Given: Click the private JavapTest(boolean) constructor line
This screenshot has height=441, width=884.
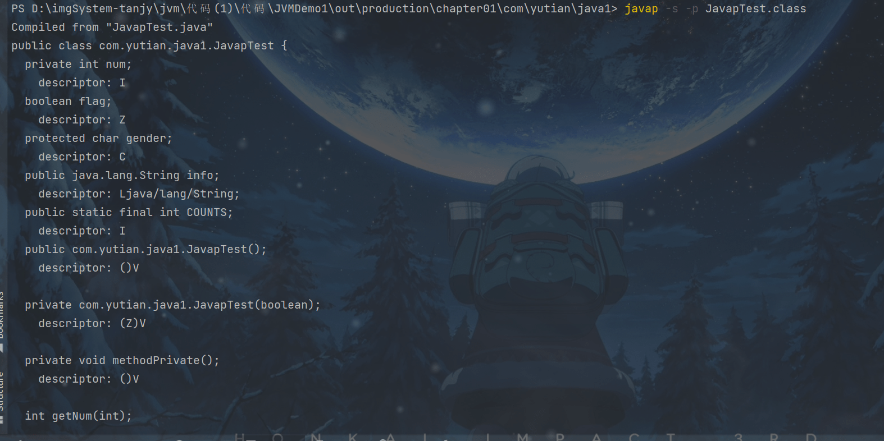Looking at the screenshot, I should click(172, 305).
